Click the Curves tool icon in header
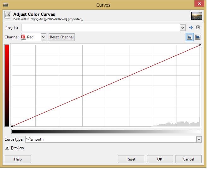 click(8, 15)
